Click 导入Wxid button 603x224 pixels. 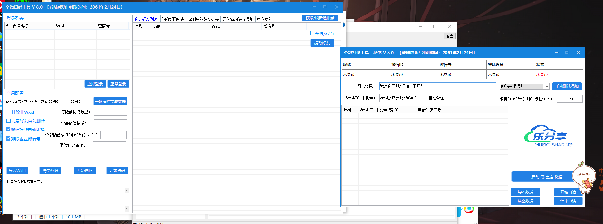[x=17, y=170]
